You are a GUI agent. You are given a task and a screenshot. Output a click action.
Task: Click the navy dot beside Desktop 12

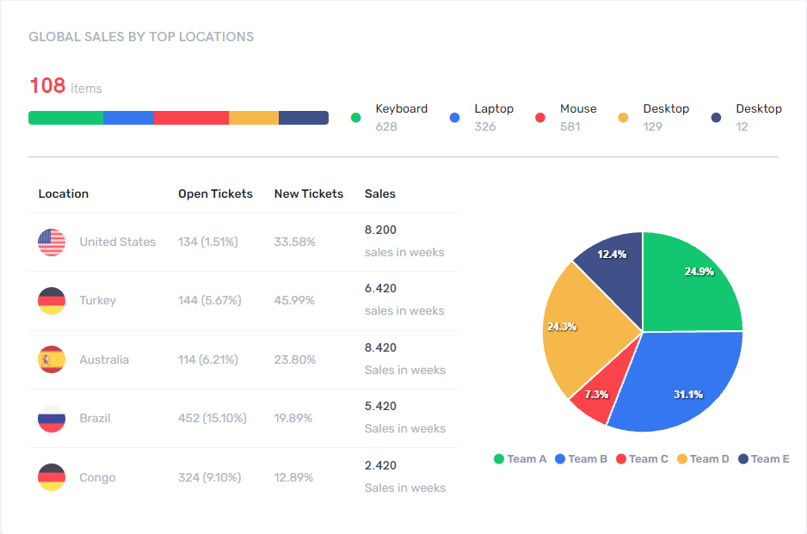pos(716,118)
